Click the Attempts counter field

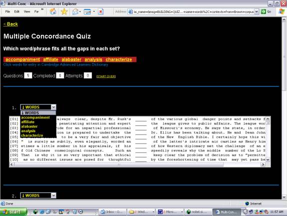point(88,75)
